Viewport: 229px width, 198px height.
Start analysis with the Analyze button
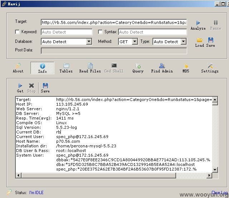198,25
